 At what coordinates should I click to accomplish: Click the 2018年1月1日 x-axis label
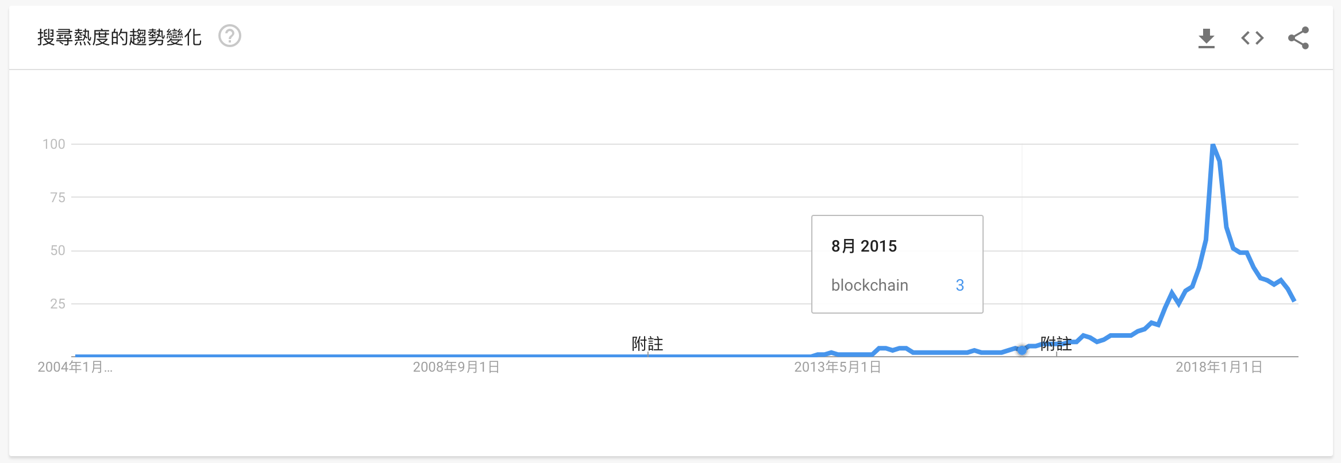[1219, 367]
